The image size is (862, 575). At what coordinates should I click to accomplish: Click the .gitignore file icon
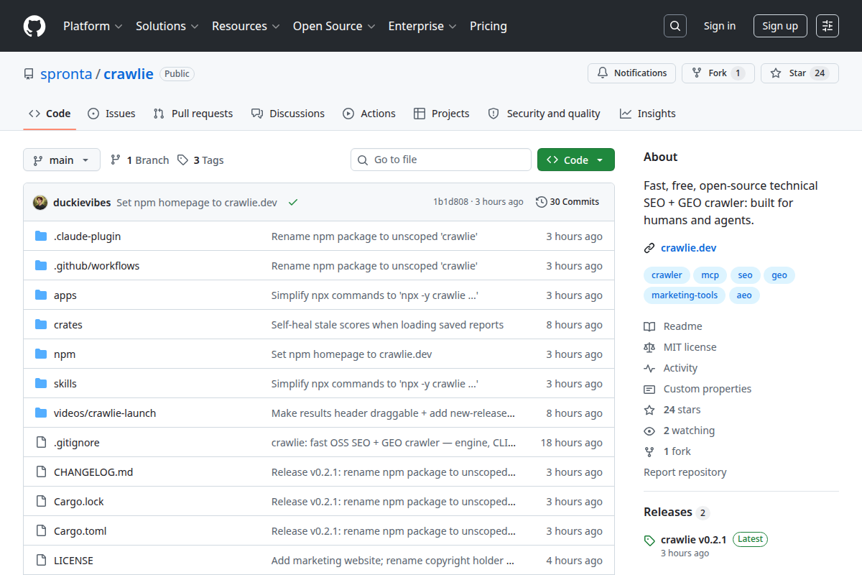click(41, 442)
